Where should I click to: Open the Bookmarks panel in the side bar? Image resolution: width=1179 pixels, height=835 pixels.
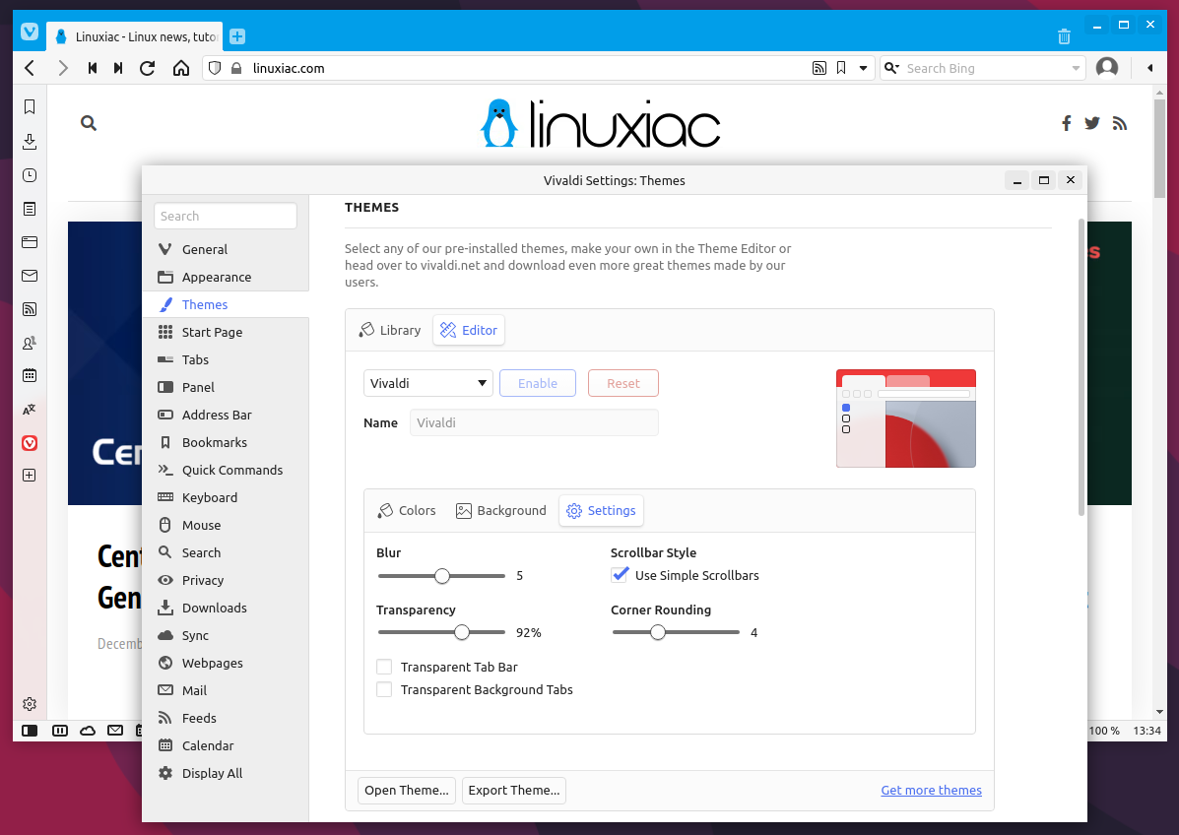click(30, 106)
